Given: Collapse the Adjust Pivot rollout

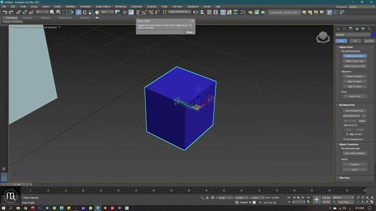Looking at the screenshot, I should [346, 47].
